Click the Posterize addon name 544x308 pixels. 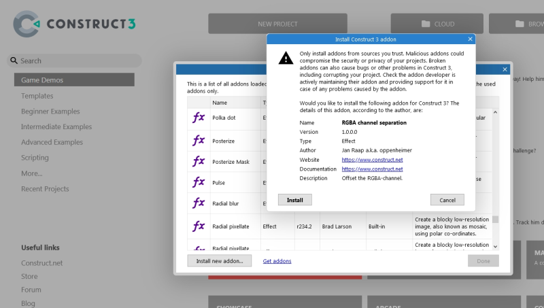coord(224,141)
